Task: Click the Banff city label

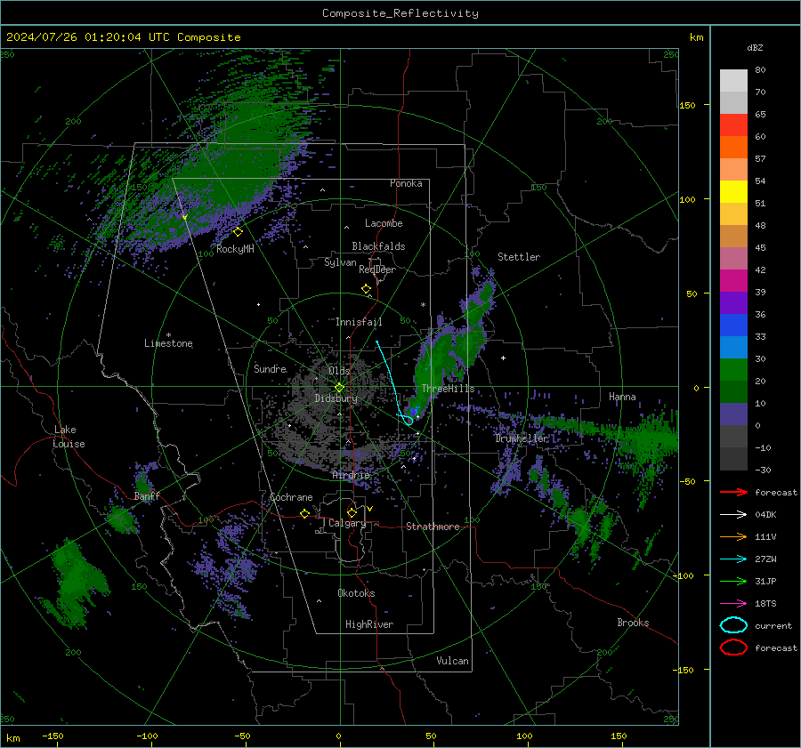Action: [147, 496]
